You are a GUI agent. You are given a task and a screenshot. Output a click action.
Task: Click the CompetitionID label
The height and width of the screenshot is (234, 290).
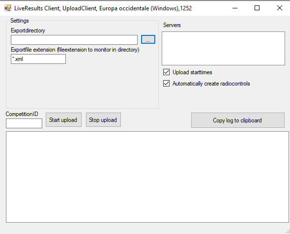tap(22, 114)
